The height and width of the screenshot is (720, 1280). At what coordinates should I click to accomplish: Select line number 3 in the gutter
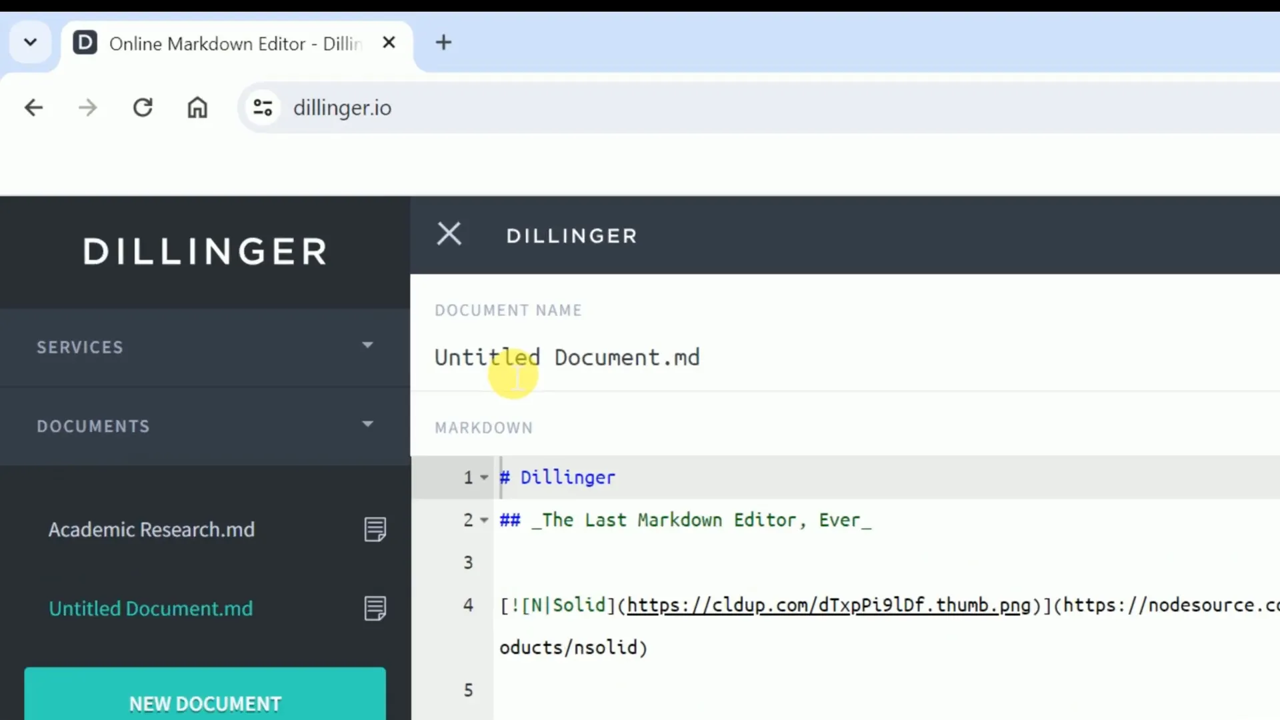(x=468, y=563)
